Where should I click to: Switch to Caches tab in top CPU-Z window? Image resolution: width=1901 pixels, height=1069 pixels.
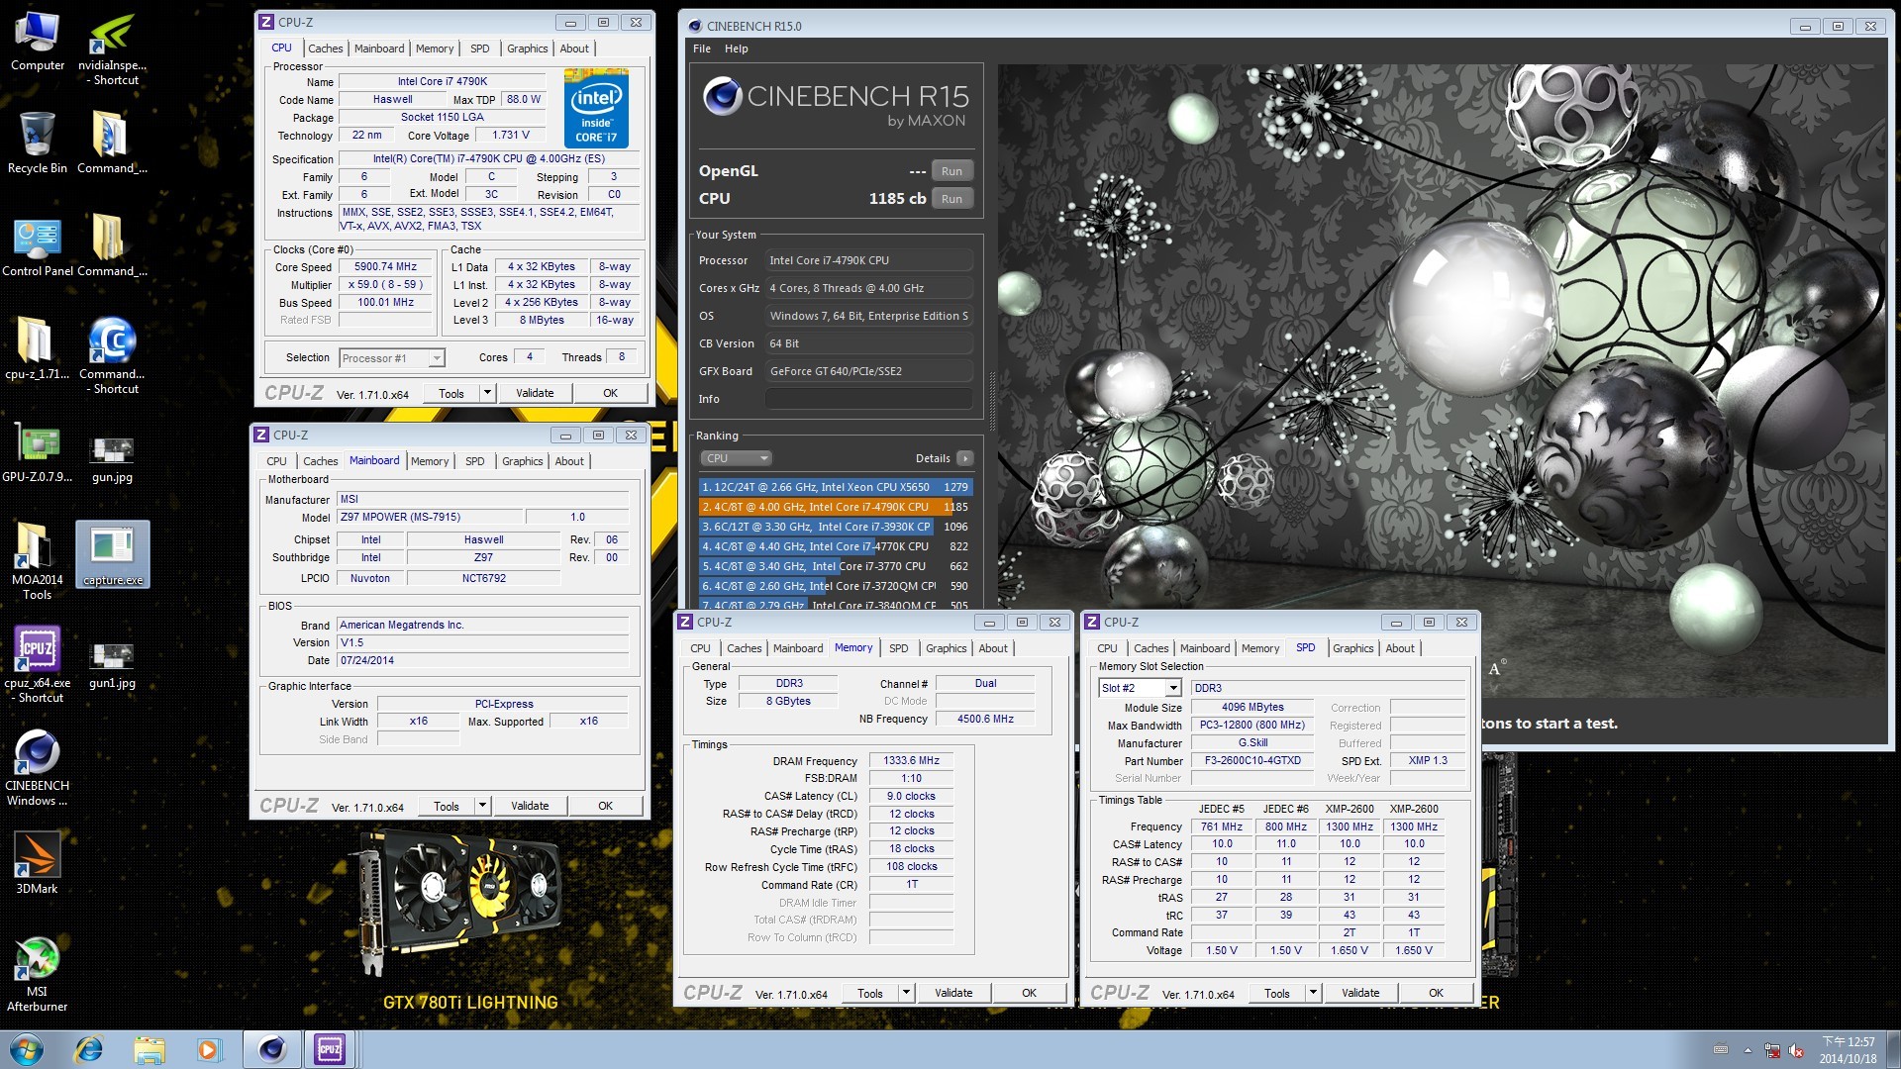coord(325,49)
